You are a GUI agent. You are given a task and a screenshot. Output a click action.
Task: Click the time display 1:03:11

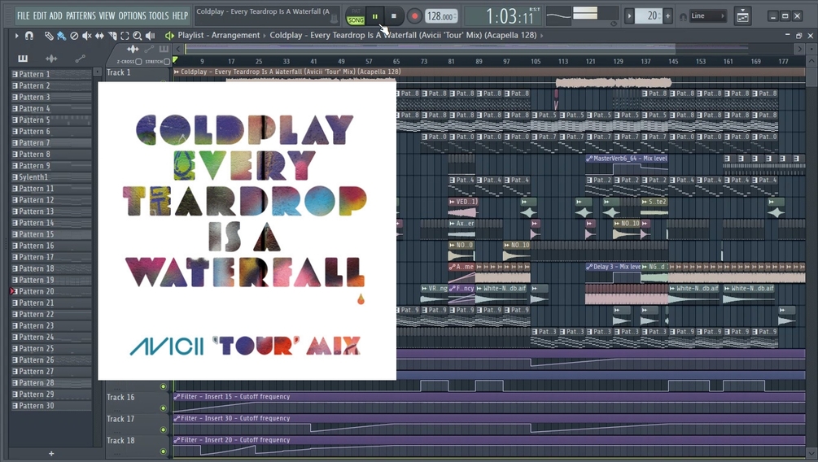click(x=510, y=17)
